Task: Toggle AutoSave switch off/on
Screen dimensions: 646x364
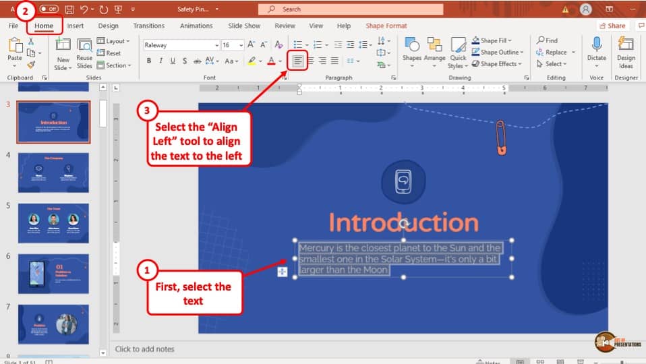Action: tap(49, 9)
